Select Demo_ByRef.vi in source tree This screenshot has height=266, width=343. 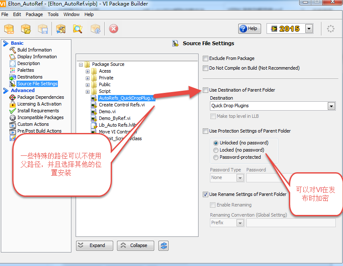click(114, 119)
